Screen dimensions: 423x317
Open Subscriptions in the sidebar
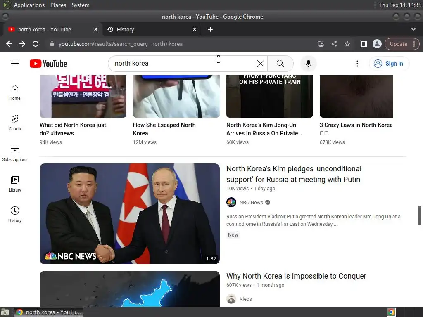click(x=15, y=154)
